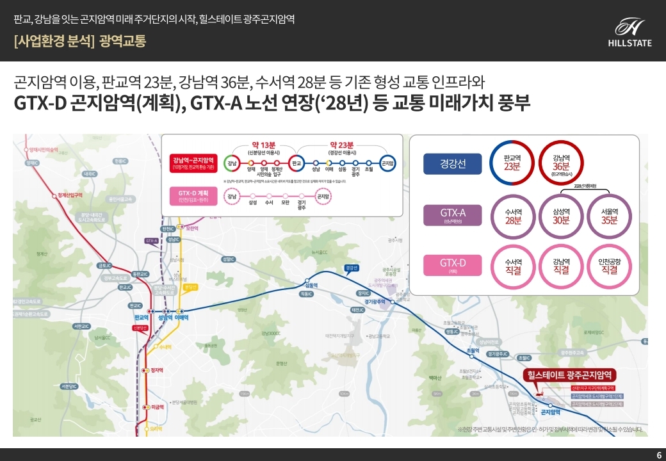Click the '초월역' station label on the map
The height and width of the screenshot is (461, 666).
coord(473,351)
